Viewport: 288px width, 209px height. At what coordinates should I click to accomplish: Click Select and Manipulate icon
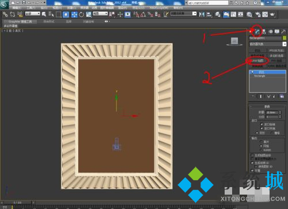point(120,14)
